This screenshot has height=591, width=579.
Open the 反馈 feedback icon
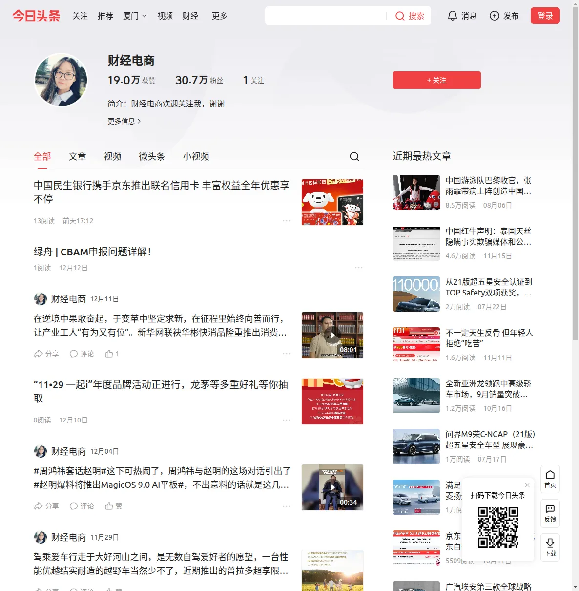(550, 513)
